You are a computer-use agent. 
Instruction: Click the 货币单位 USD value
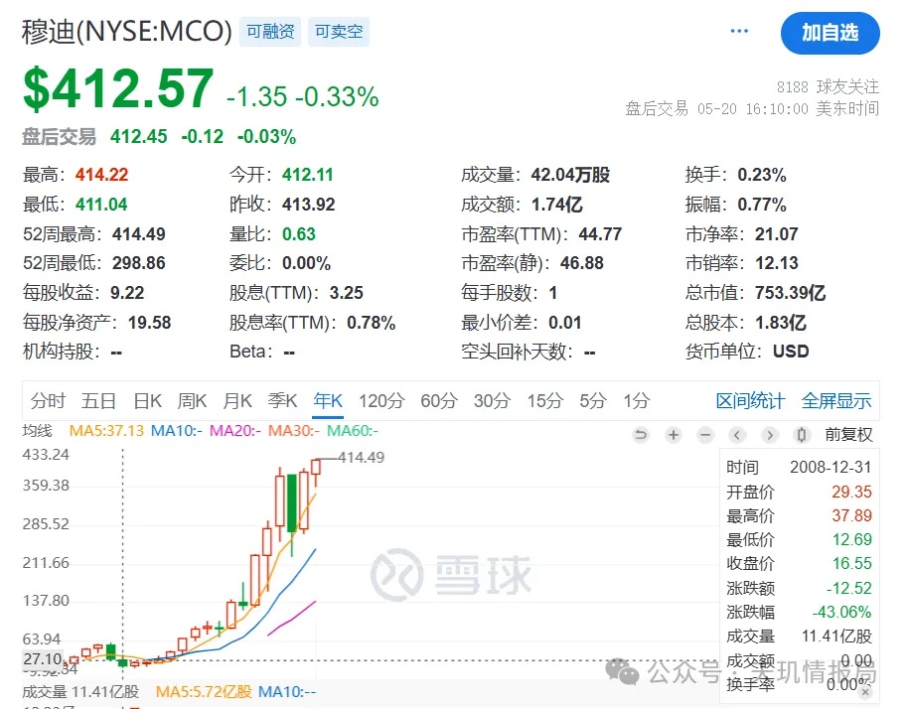coord(791,352)
